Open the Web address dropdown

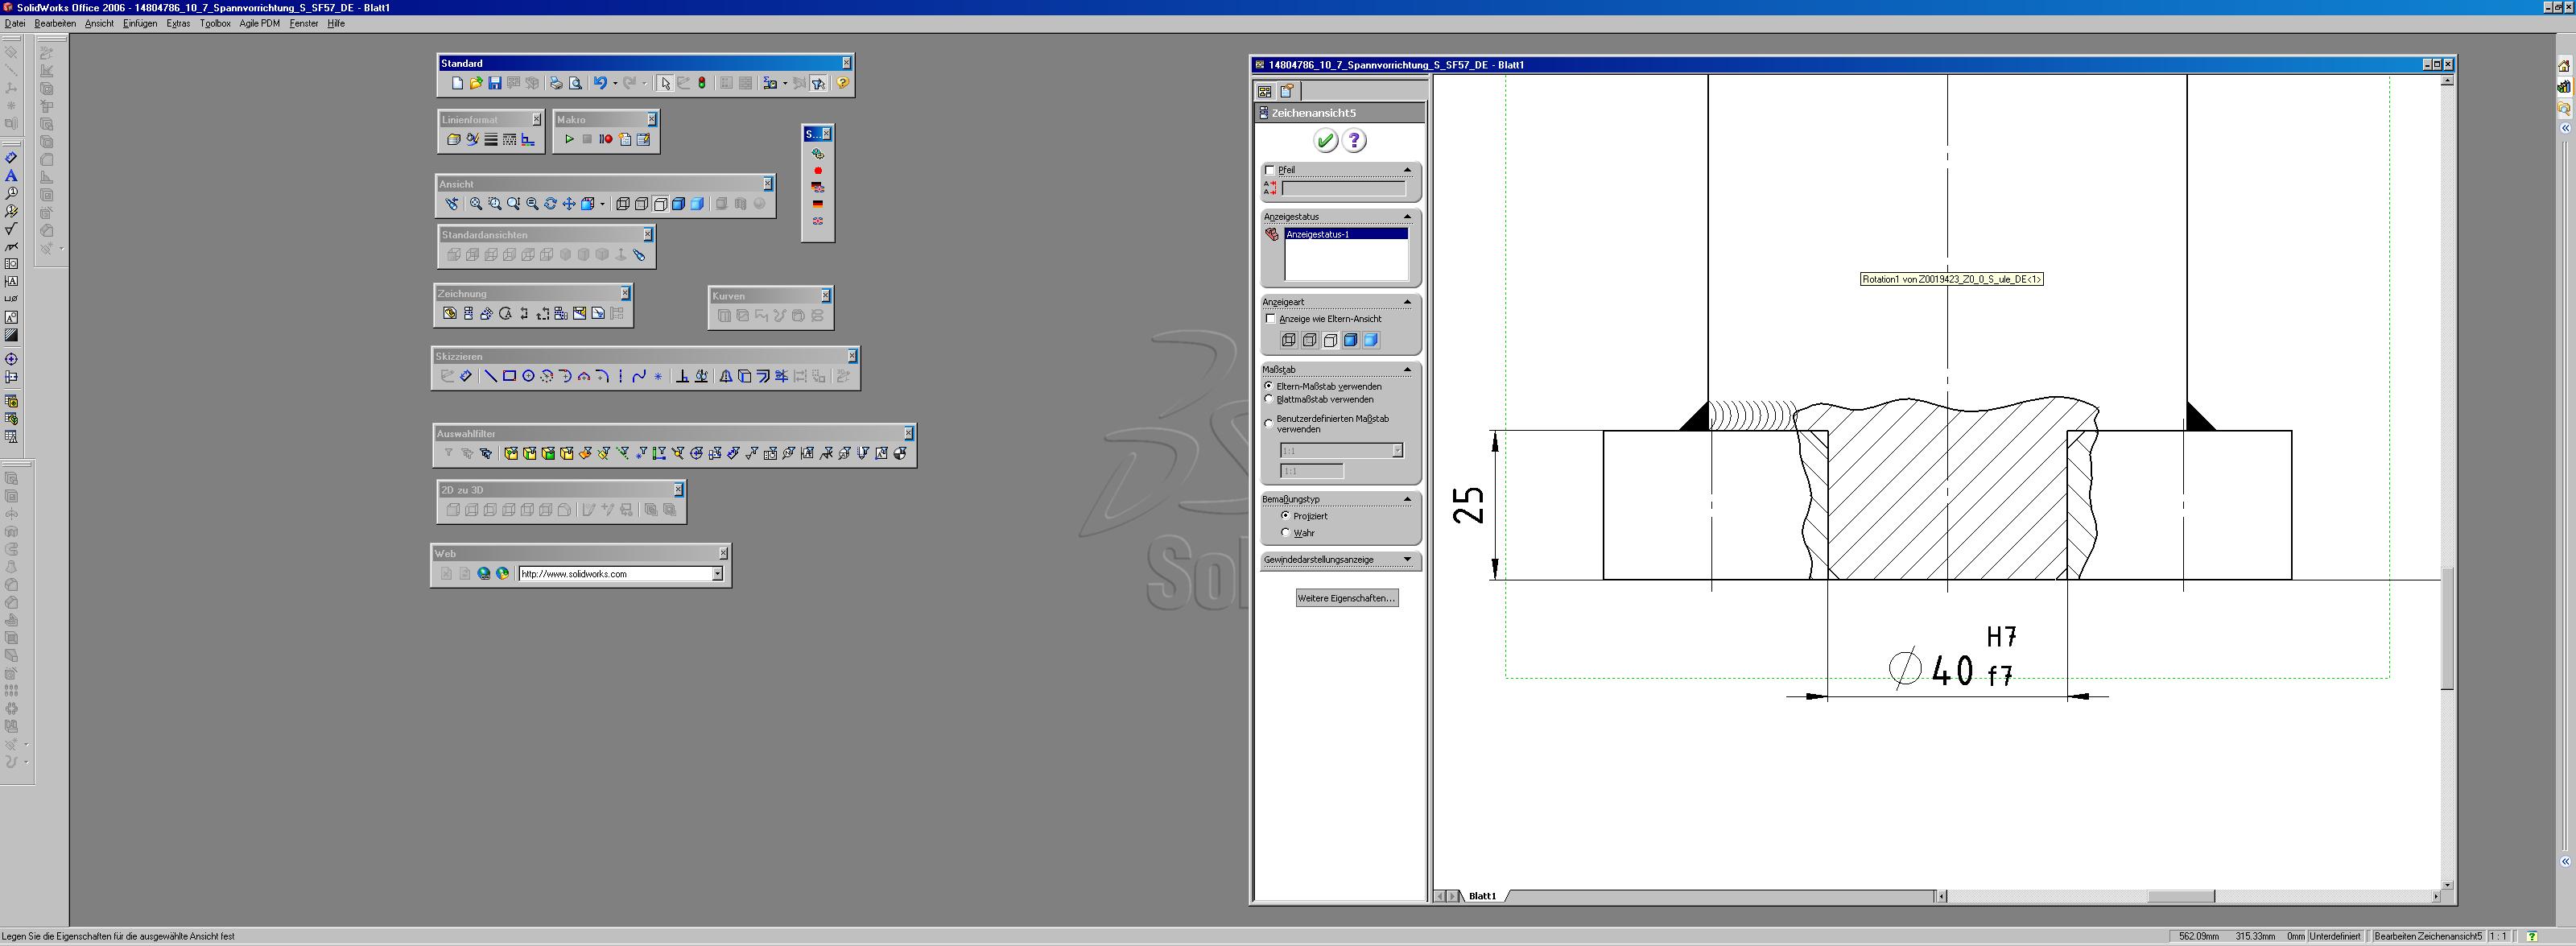717,574
